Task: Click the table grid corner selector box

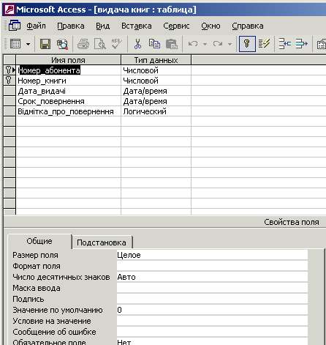Action: click(10, 60)
